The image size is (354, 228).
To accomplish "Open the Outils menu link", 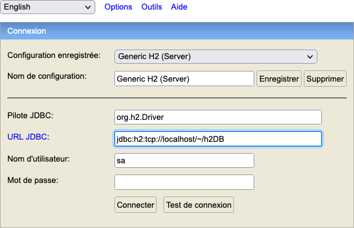I will tap(152, 7).
